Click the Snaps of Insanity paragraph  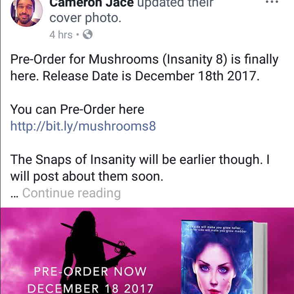click(x=140, y=168)
